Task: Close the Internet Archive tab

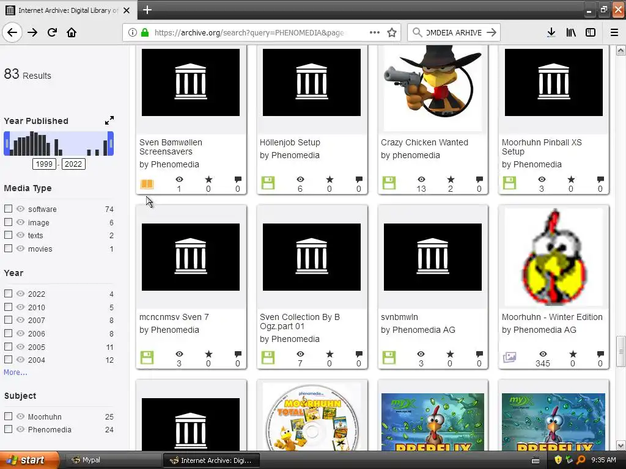Action: point(127,10)
